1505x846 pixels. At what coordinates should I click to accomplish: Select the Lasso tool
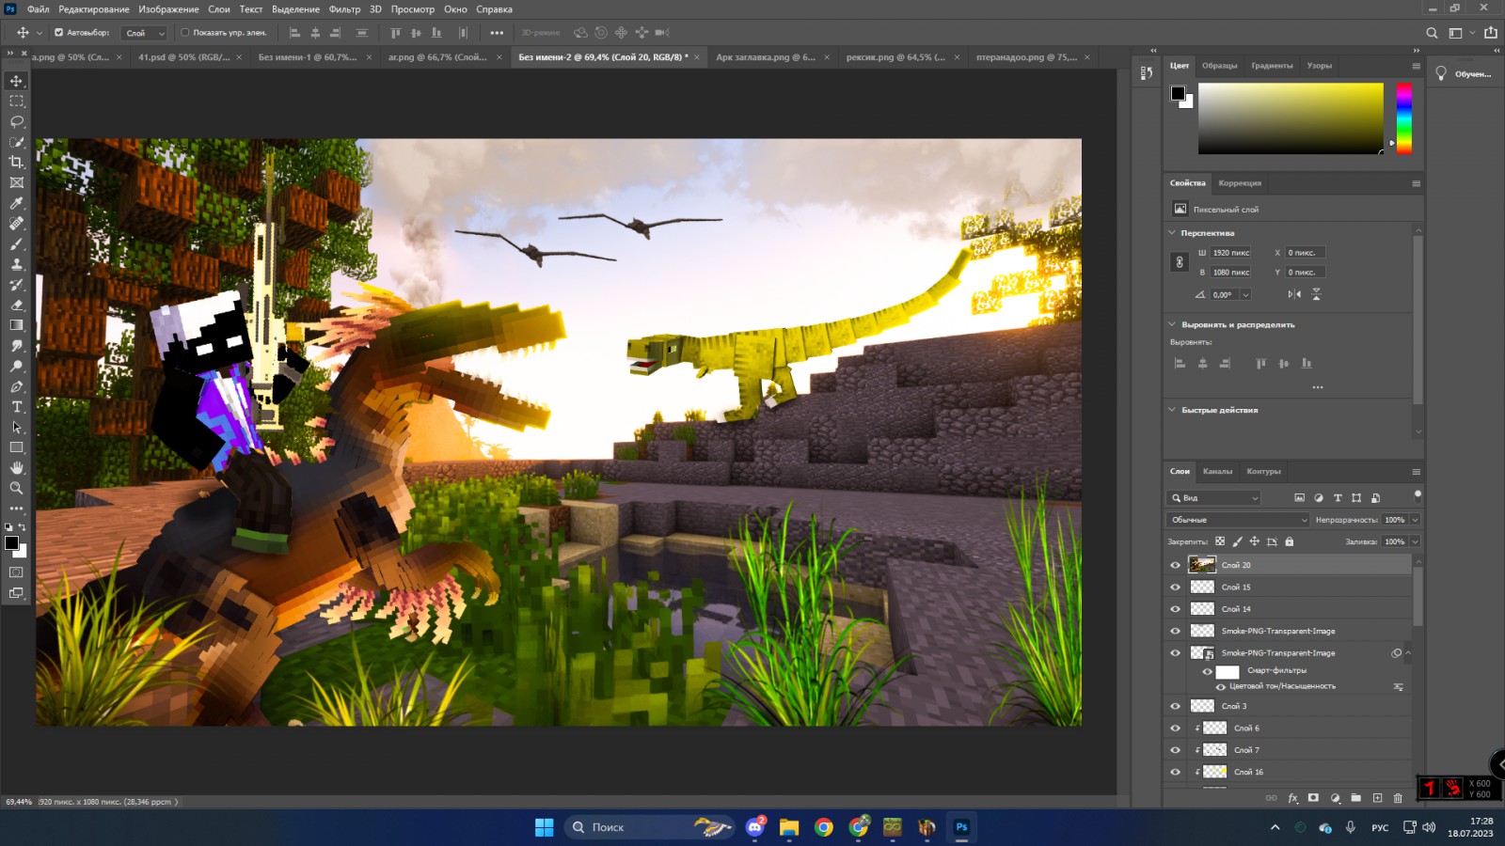pyautogui.click(x=16, y=121)
